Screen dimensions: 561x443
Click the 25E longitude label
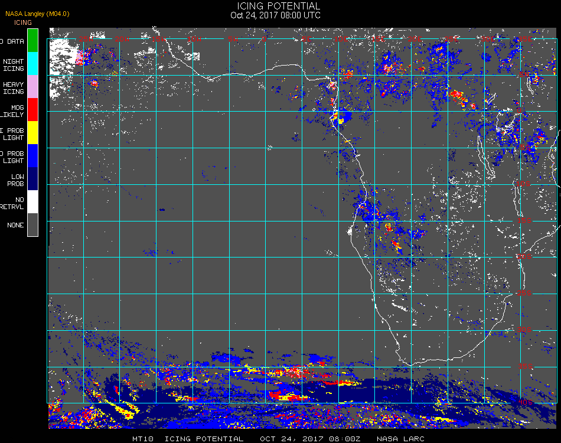click(x=452, y=39)
